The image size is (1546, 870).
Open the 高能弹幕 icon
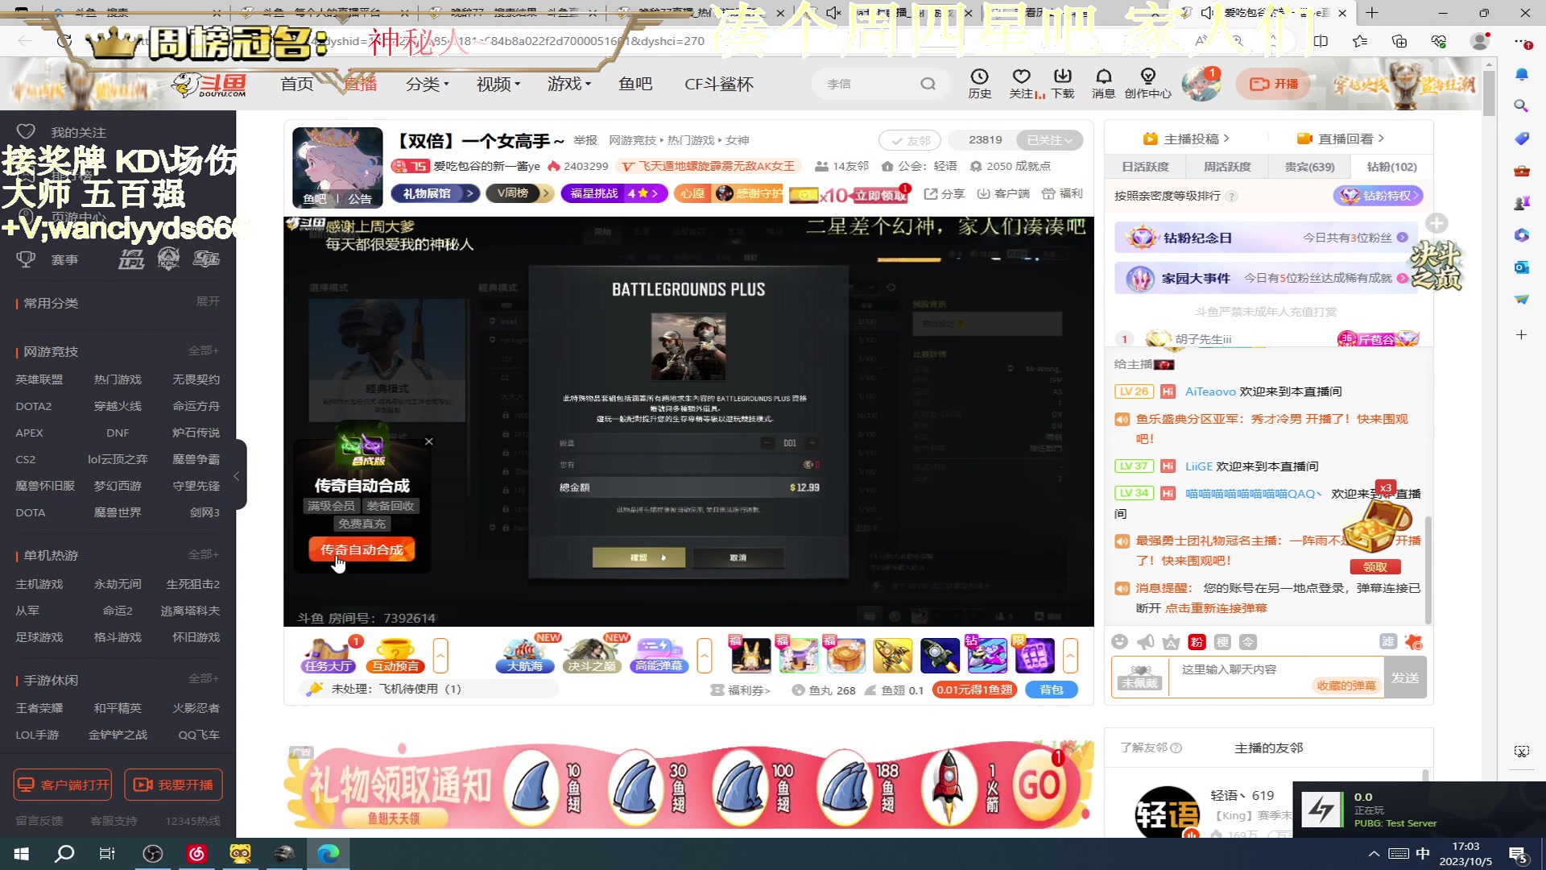[x=659, y=655]
